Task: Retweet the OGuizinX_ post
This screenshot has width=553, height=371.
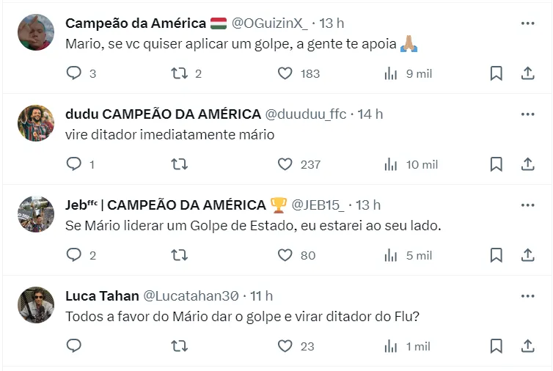Action: (x=179, y=73)
